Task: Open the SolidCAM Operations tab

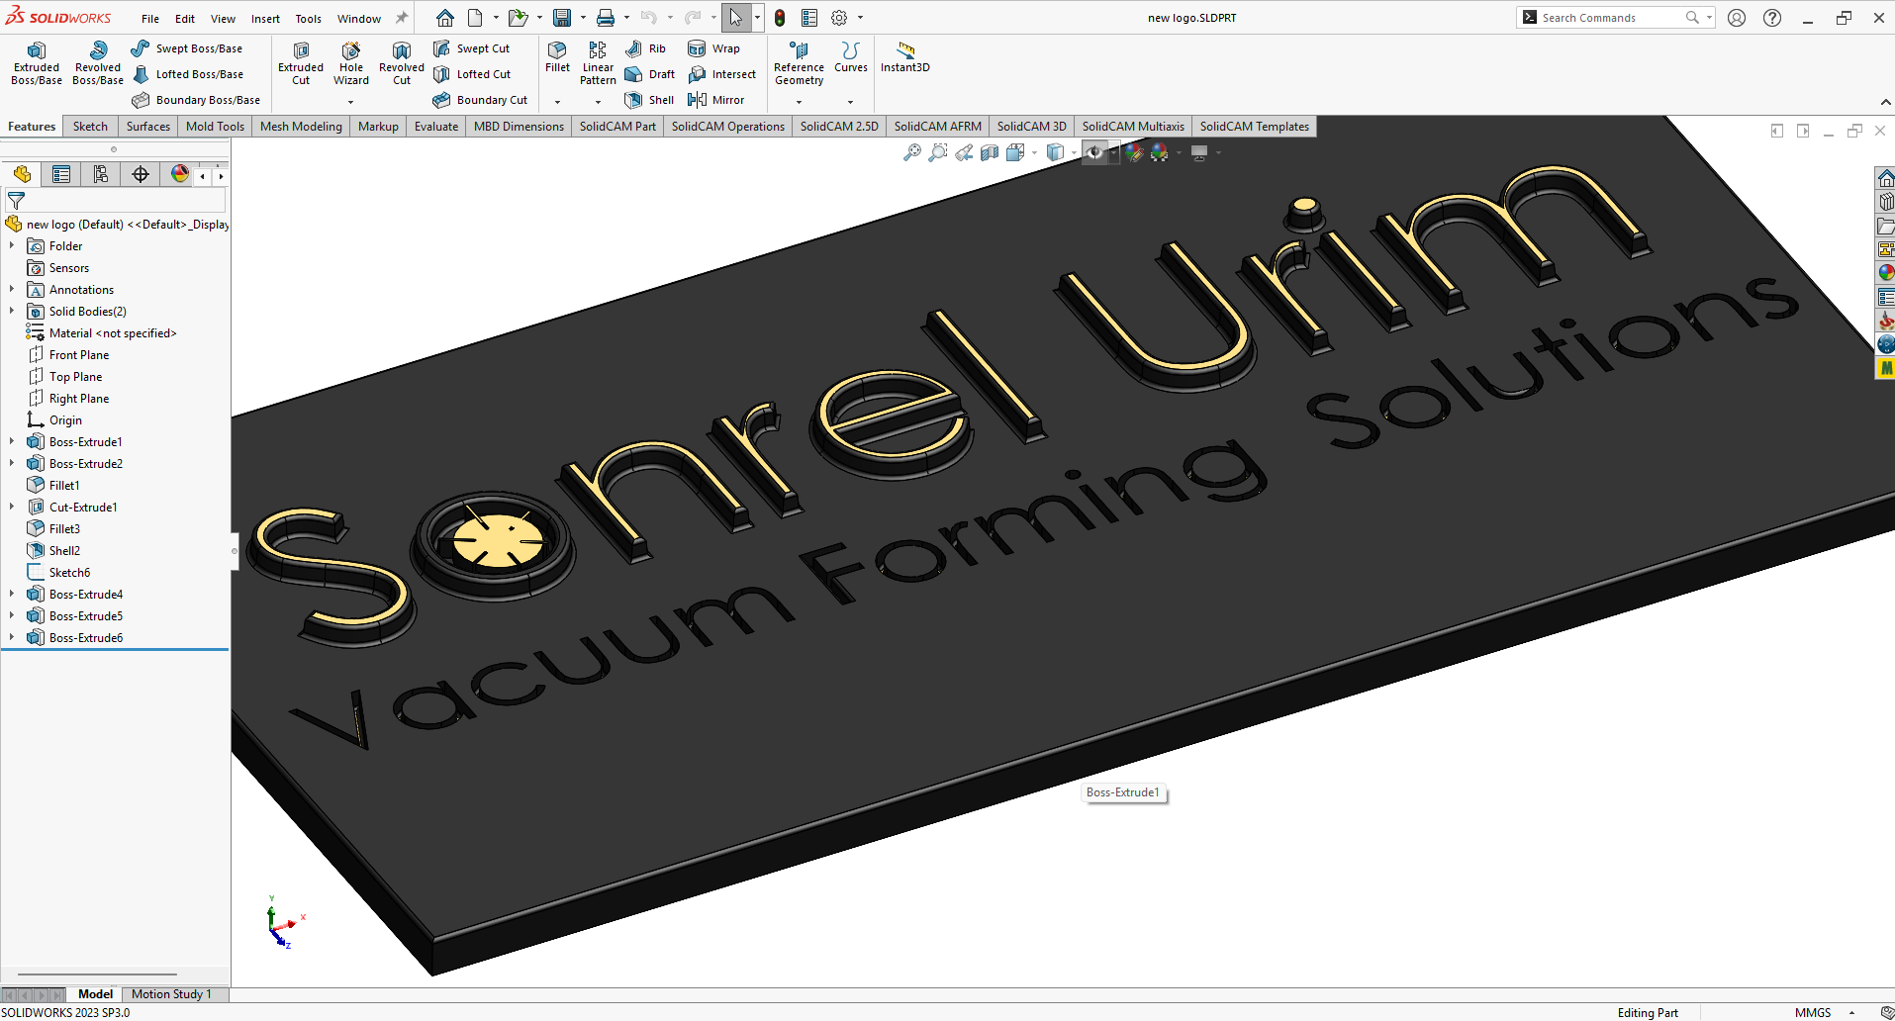Action: click(x=728, y=127)
